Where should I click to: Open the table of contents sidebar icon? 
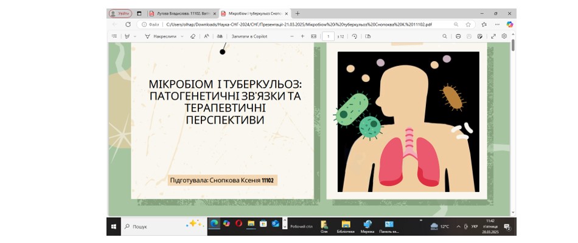click(x=114, y=36)
